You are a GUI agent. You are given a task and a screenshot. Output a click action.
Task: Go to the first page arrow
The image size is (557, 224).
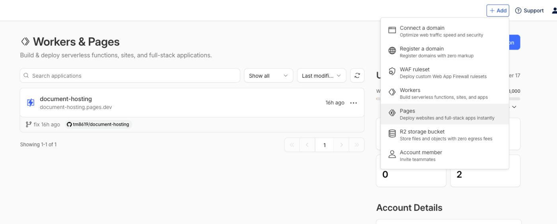(x=292, y=145)
